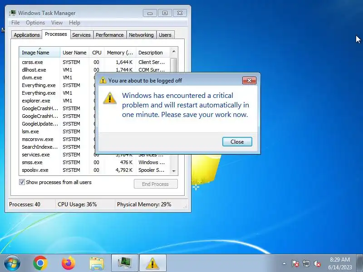Toggle Show processes from all users
This screenshot has width=363, height=272.
(22, 182)
